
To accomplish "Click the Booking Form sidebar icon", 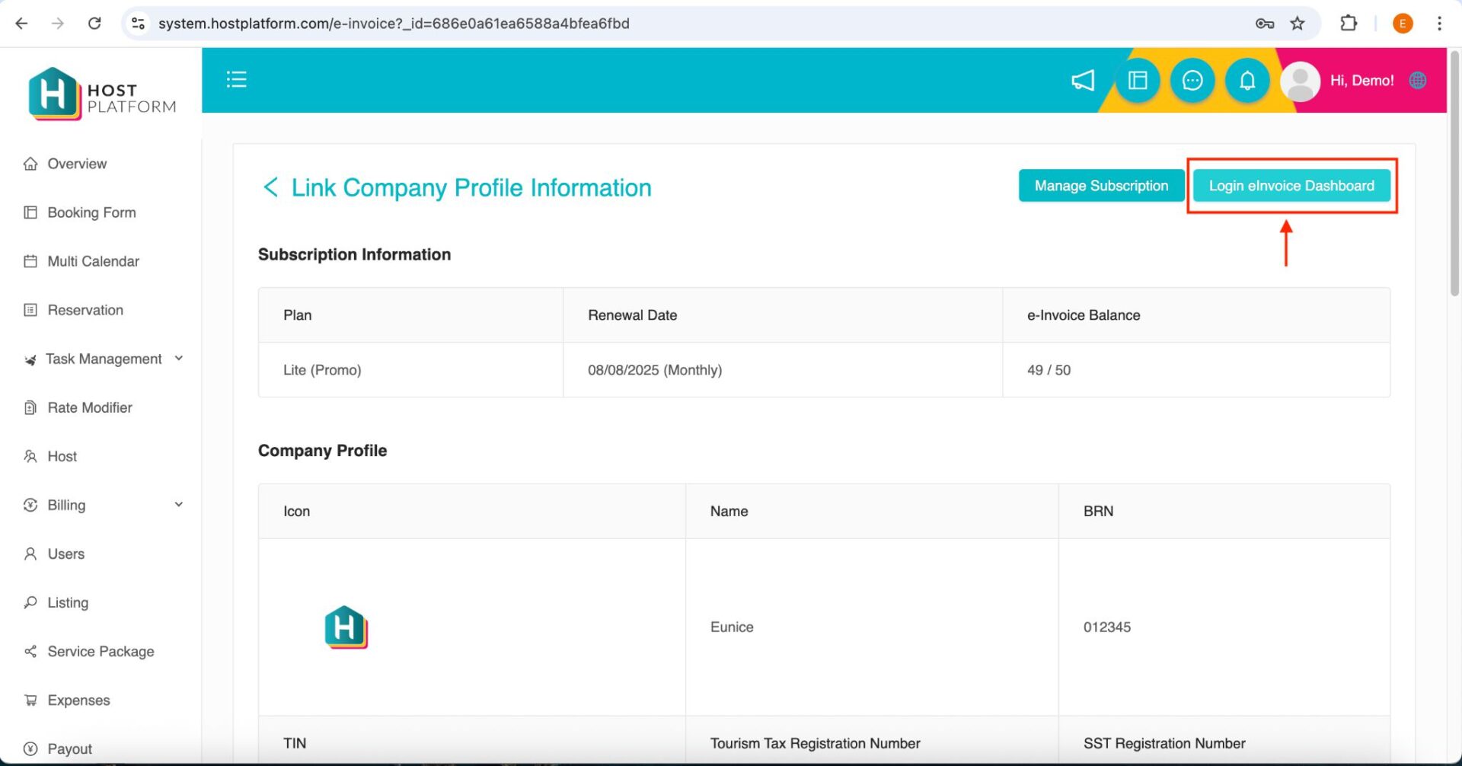I will (x=30, y=212).
